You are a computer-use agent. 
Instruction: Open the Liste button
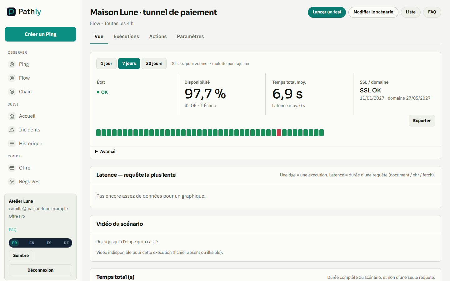(x=411, y=12)
